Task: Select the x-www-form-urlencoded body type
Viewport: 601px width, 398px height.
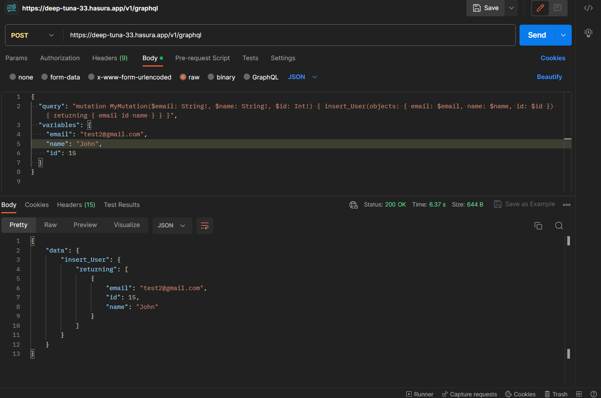Action: (130, 77)
